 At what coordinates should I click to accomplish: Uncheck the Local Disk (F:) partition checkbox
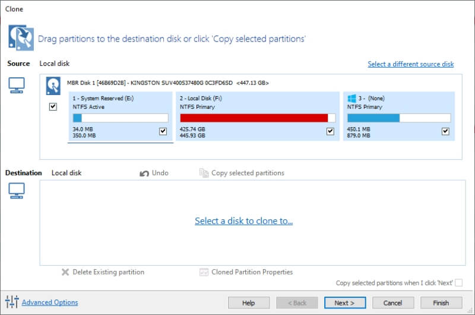click(330, 131)
